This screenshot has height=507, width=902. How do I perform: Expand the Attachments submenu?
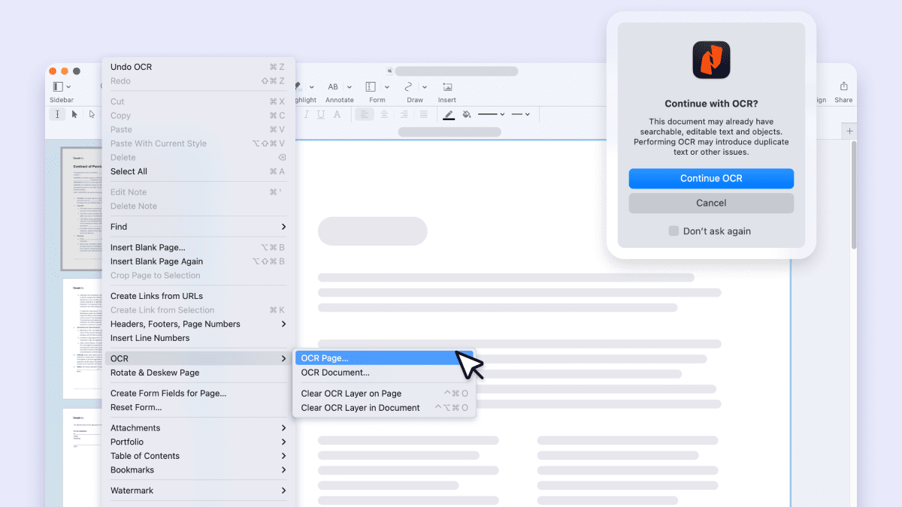point(283,428)
